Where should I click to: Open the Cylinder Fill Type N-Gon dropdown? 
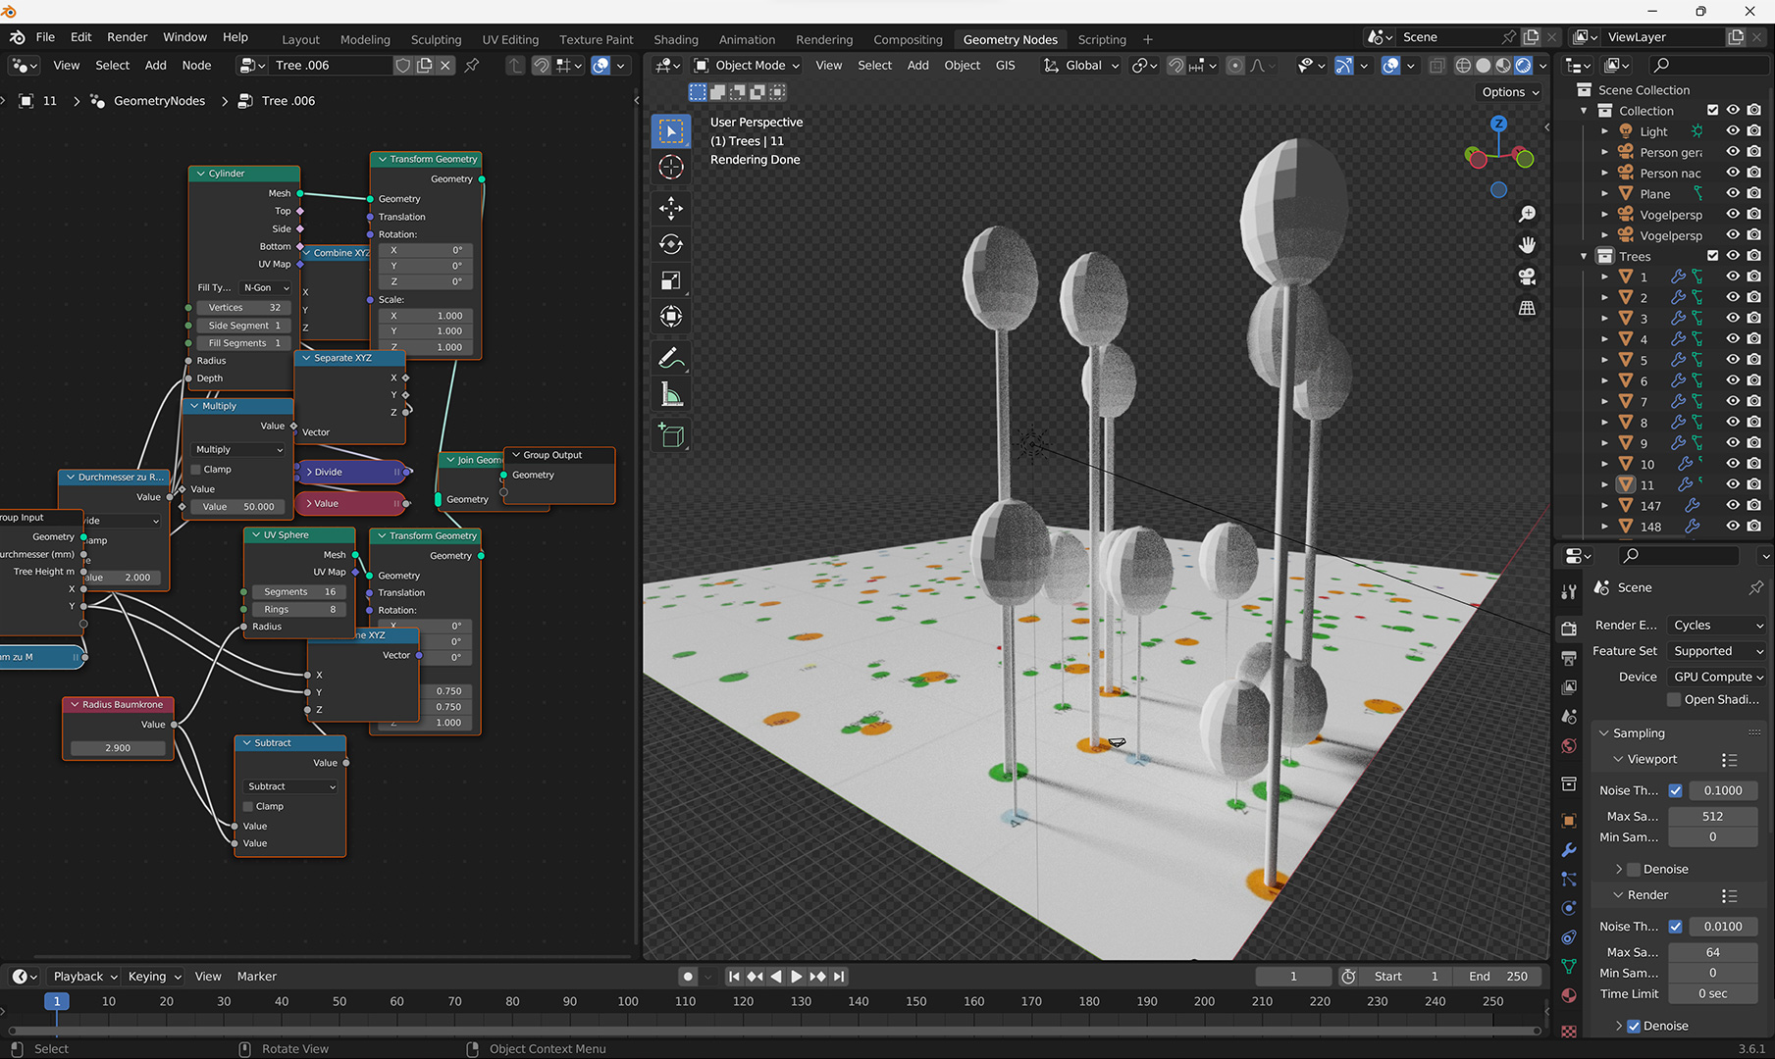266,288
